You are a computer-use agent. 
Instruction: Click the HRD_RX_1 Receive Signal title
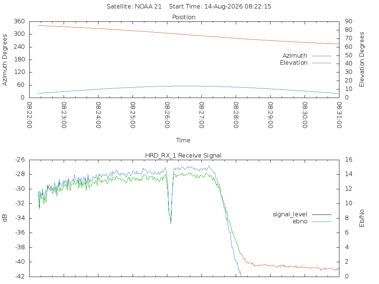pyautogui.click(x=183, y=156)
